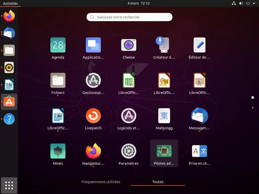The width and height of the screenshot is (259, 194).
Task: Open Rhythmbox music player in dock
Action: (9, 67)
